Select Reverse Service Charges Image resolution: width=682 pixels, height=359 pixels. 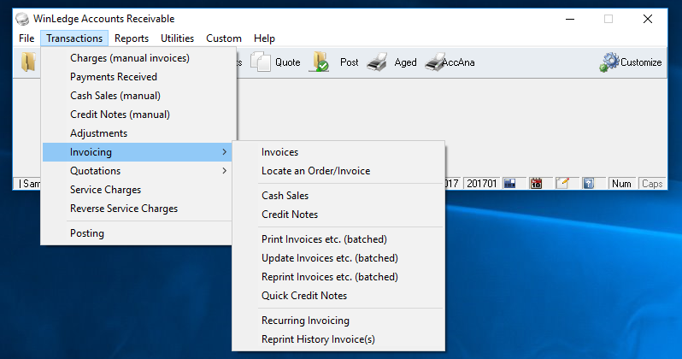tap(124, 209)
